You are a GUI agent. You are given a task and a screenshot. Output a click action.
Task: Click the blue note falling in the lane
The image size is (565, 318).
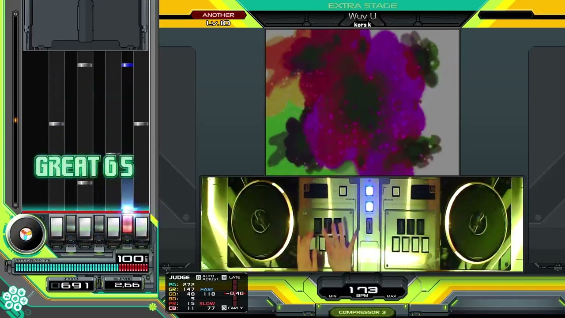tap(127, 65)
